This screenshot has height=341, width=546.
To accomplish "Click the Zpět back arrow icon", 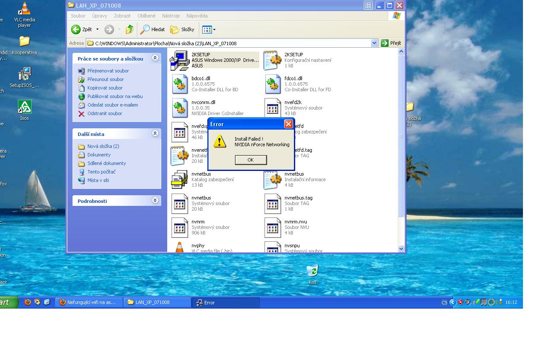I will [76, 29].
